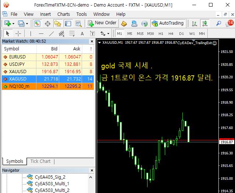Select the Crosshair tool

pyautogui.click(x=18, y=33)
